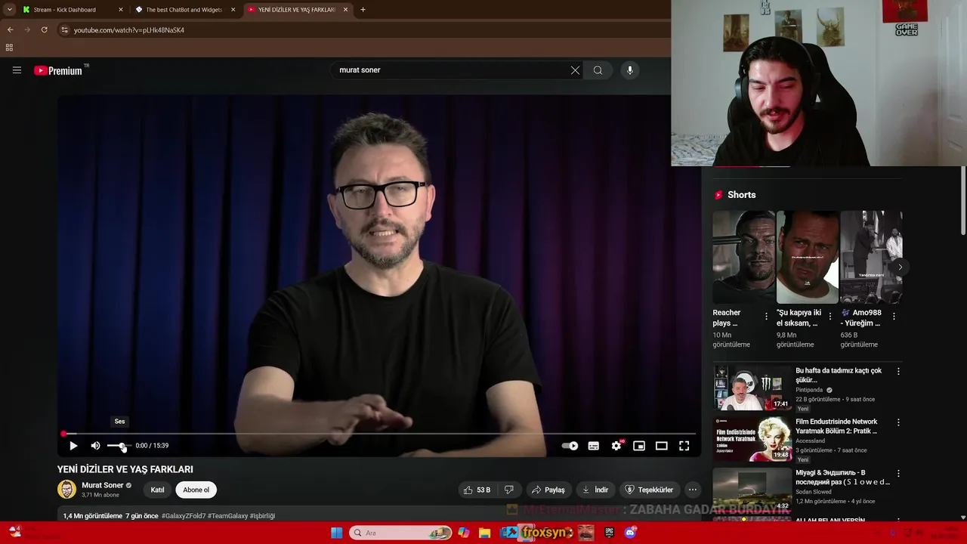967x544 pixels.
Task: Like the video with thumbs up
Action: click(477, 490)
